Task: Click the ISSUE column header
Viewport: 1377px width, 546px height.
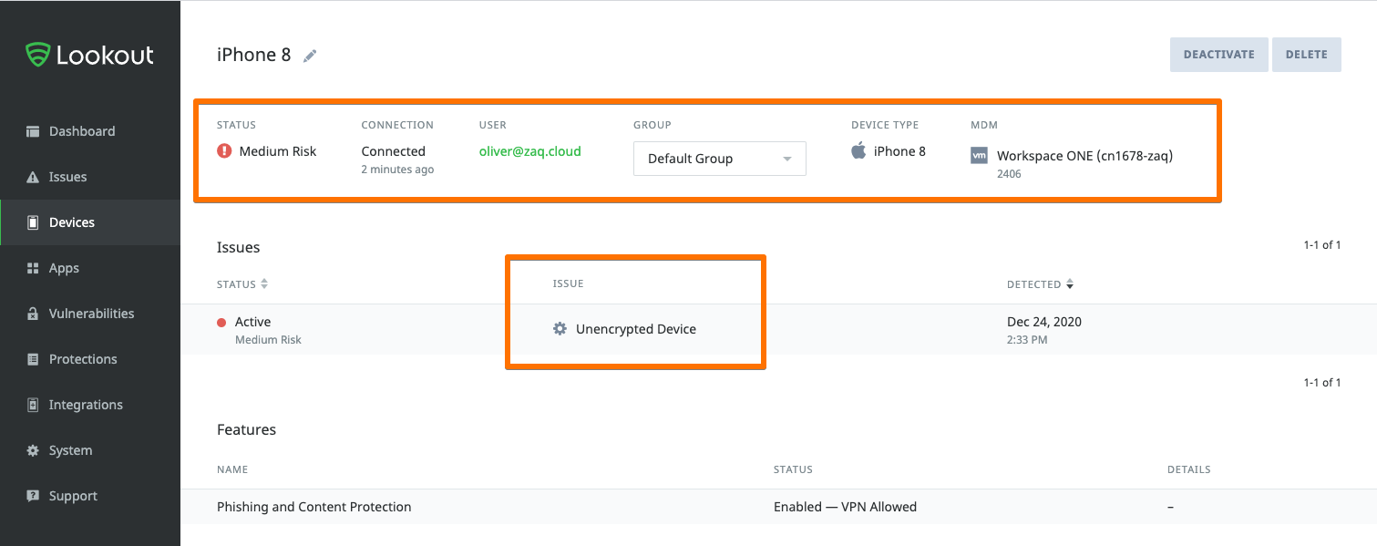Action: (x=568, y=283)
